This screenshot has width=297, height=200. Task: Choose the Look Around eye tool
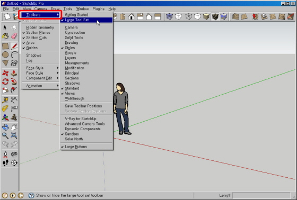[x=14, y=154]
